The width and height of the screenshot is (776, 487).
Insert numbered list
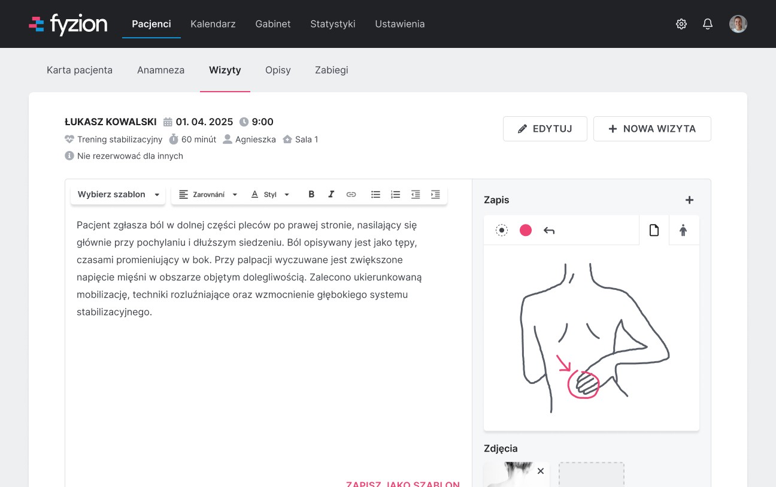pos(395,195)
